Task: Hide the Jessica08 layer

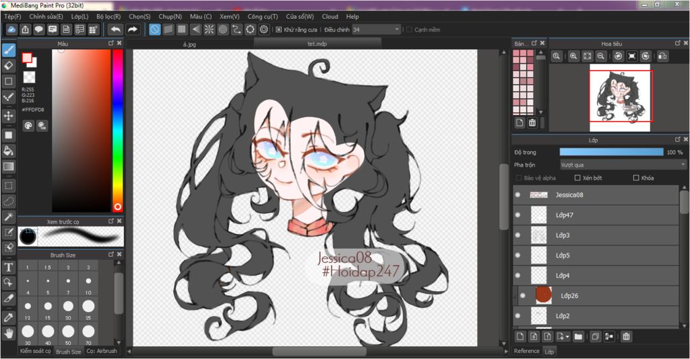Action: (x=518, y=195)
